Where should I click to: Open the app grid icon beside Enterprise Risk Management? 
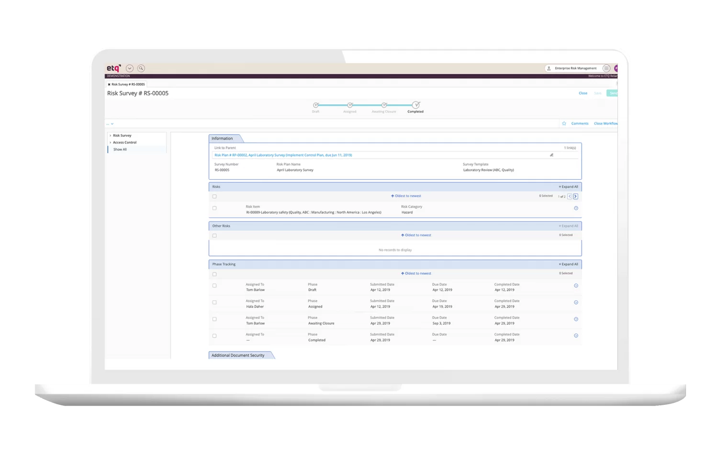pos(606,68)
